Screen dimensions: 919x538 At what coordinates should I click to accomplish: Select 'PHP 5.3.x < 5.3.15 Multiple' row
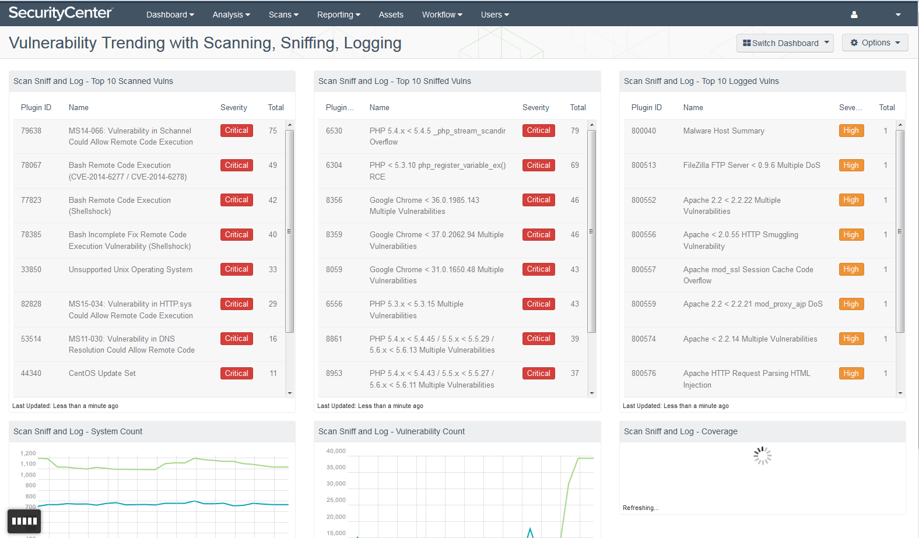point(453,310)
